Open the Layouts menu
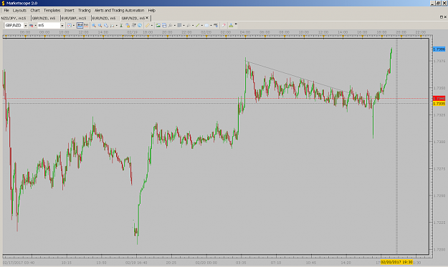This screenshot has width=448, height=267. tap(19, 10)
